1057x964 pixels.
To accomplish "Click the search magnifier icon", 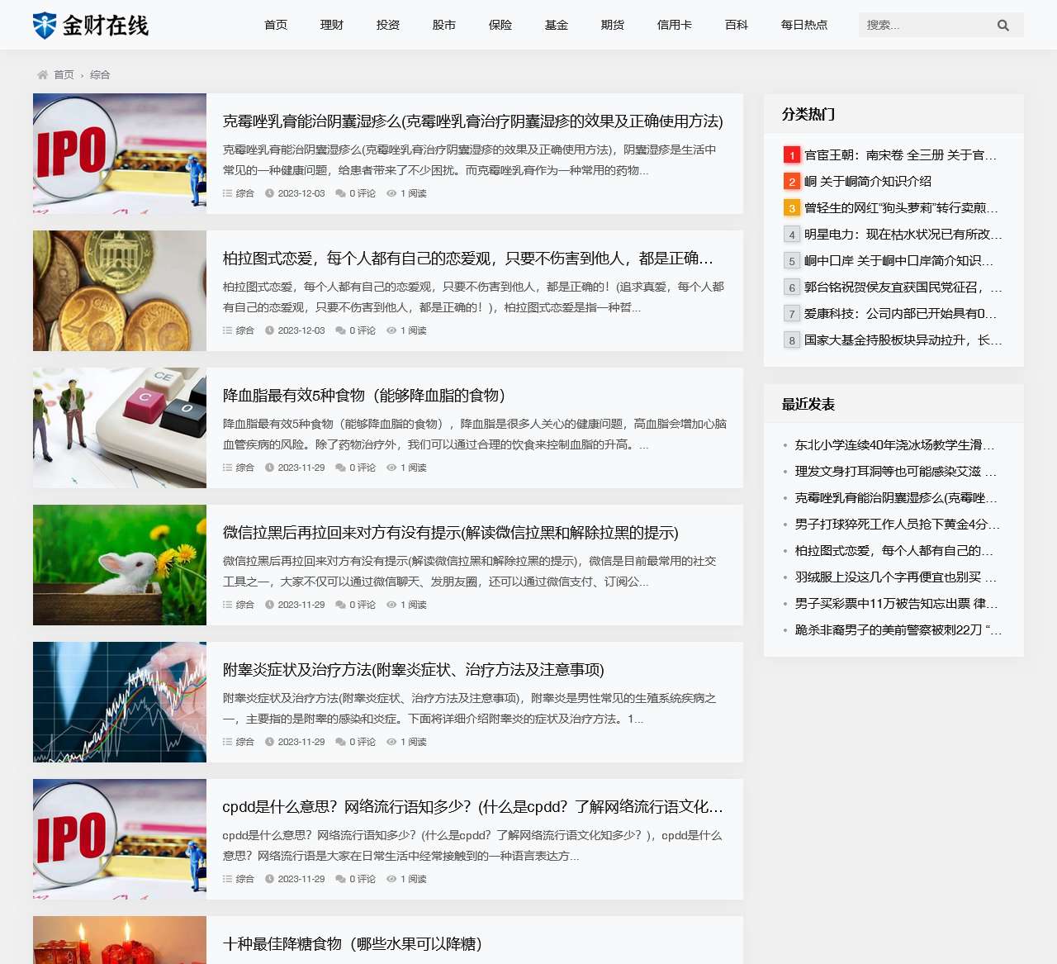I will click(1003, 26).
